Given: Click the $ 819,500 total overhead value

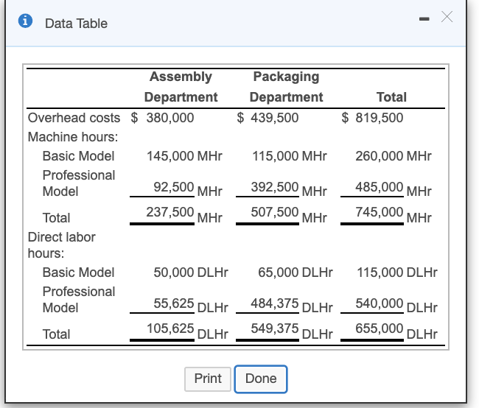Looking at the screenshot, I should click(373, 117).
